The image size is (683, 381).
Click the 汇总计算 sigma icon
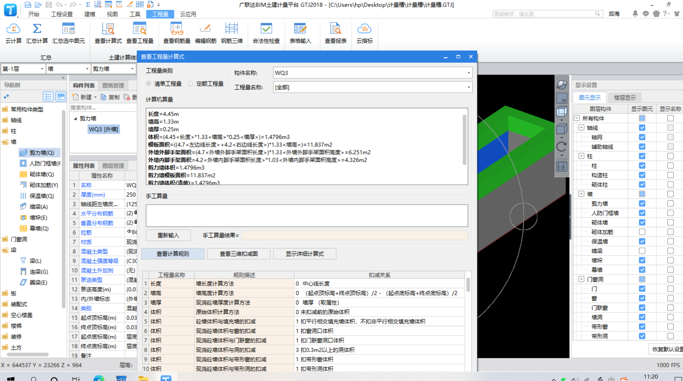(37, 33)
